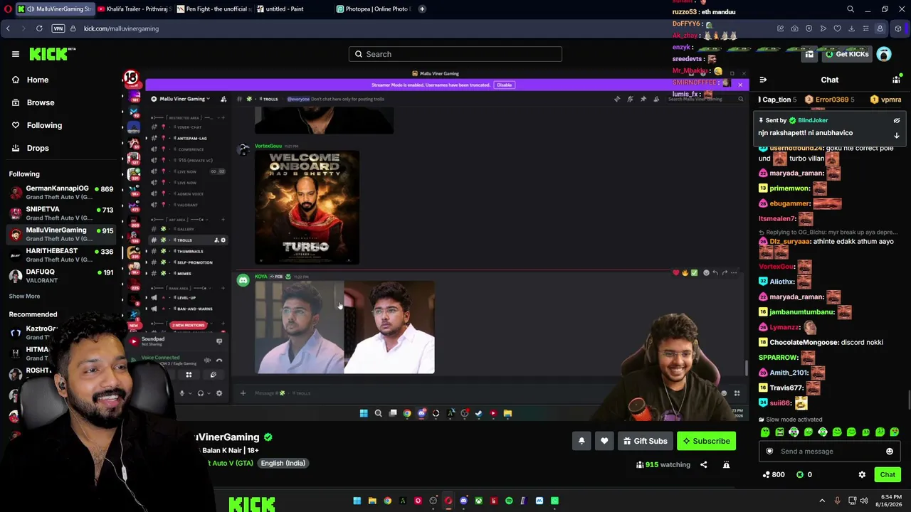Expand Mallu Viner Gaming server dropdown
The height and width of the screenshot is (512, 911).
click(183, 99)
